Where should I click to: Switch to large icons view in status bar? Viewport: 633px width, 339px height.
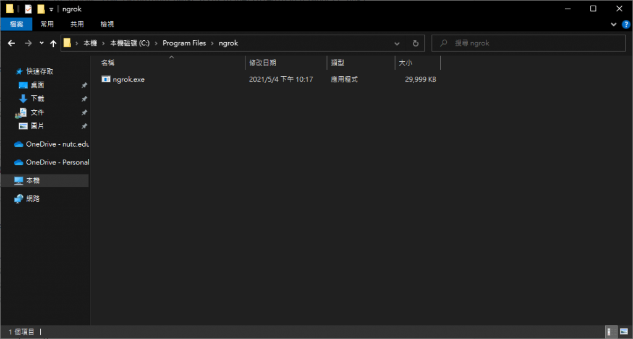(x=624, y=332)
